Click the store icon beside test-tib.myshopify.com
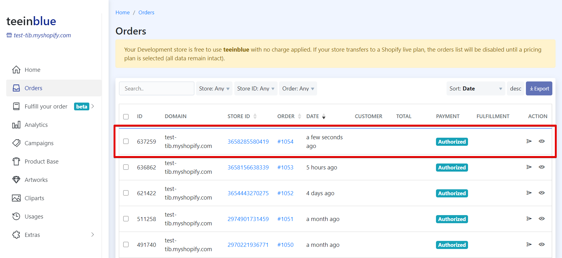This screenshot has height=258, width=562. point(9,35)
